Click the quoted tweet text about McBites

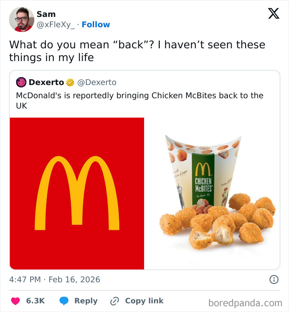139,100
